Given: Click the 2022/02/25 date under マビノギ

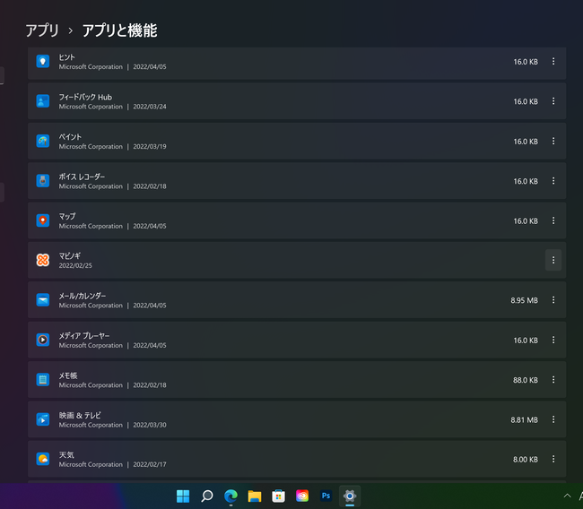Looking at the screenshot, I should [75, 265].
